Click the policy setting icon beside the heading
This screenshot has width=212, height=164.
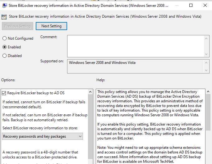(x=4, y=17)
